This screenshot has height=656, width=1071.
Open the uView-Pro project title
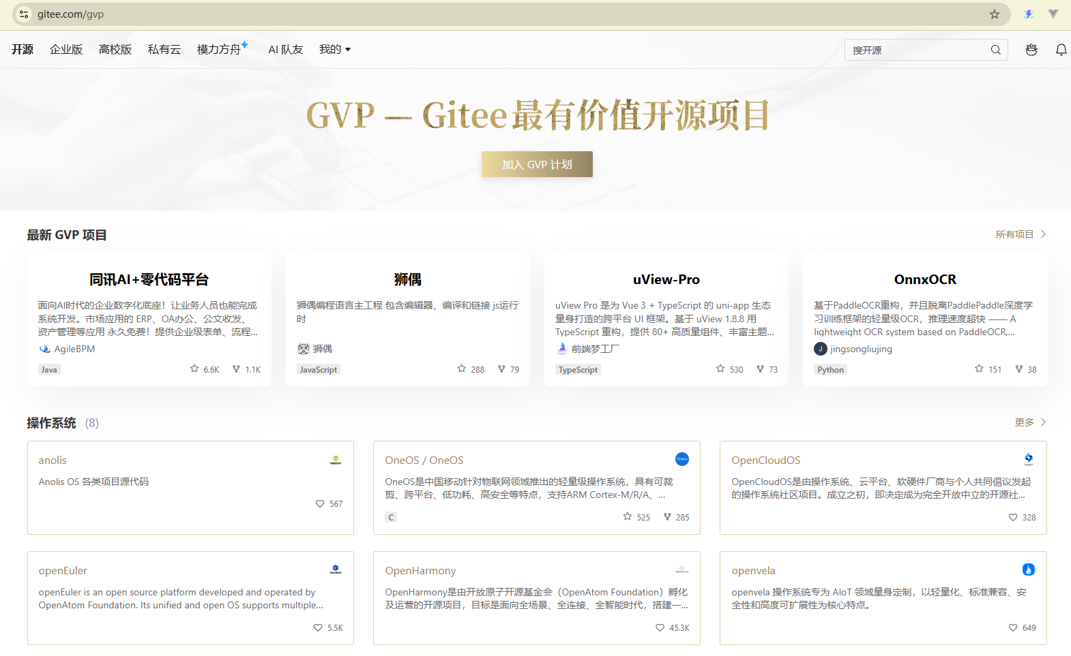(x=666, y=279)
